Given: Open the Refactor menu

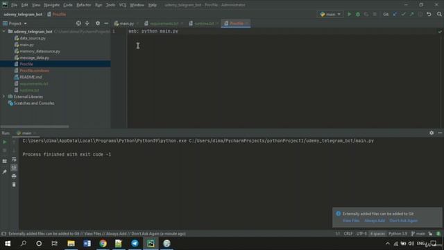Looking at the screenshot, I should pyautogui.click(x=84, y=5).
